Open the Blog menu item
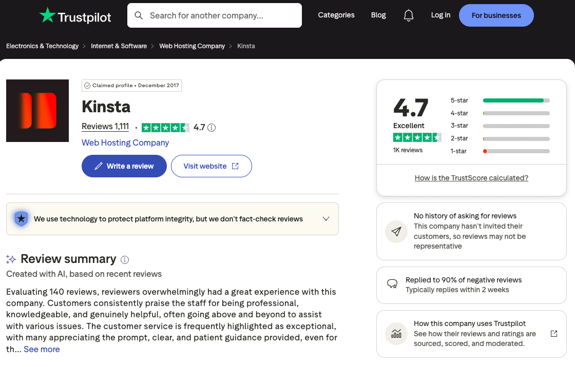This screenshot has height=367, width=575. point(378,15)
